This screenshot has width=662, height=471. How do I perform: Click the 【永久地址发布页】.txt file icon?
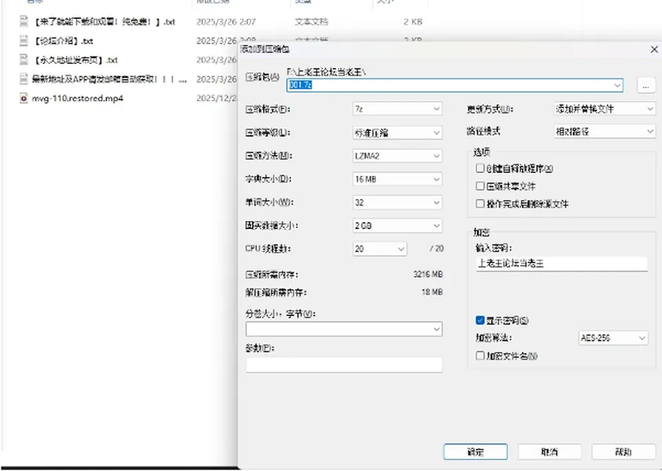(x=23, y=59)
